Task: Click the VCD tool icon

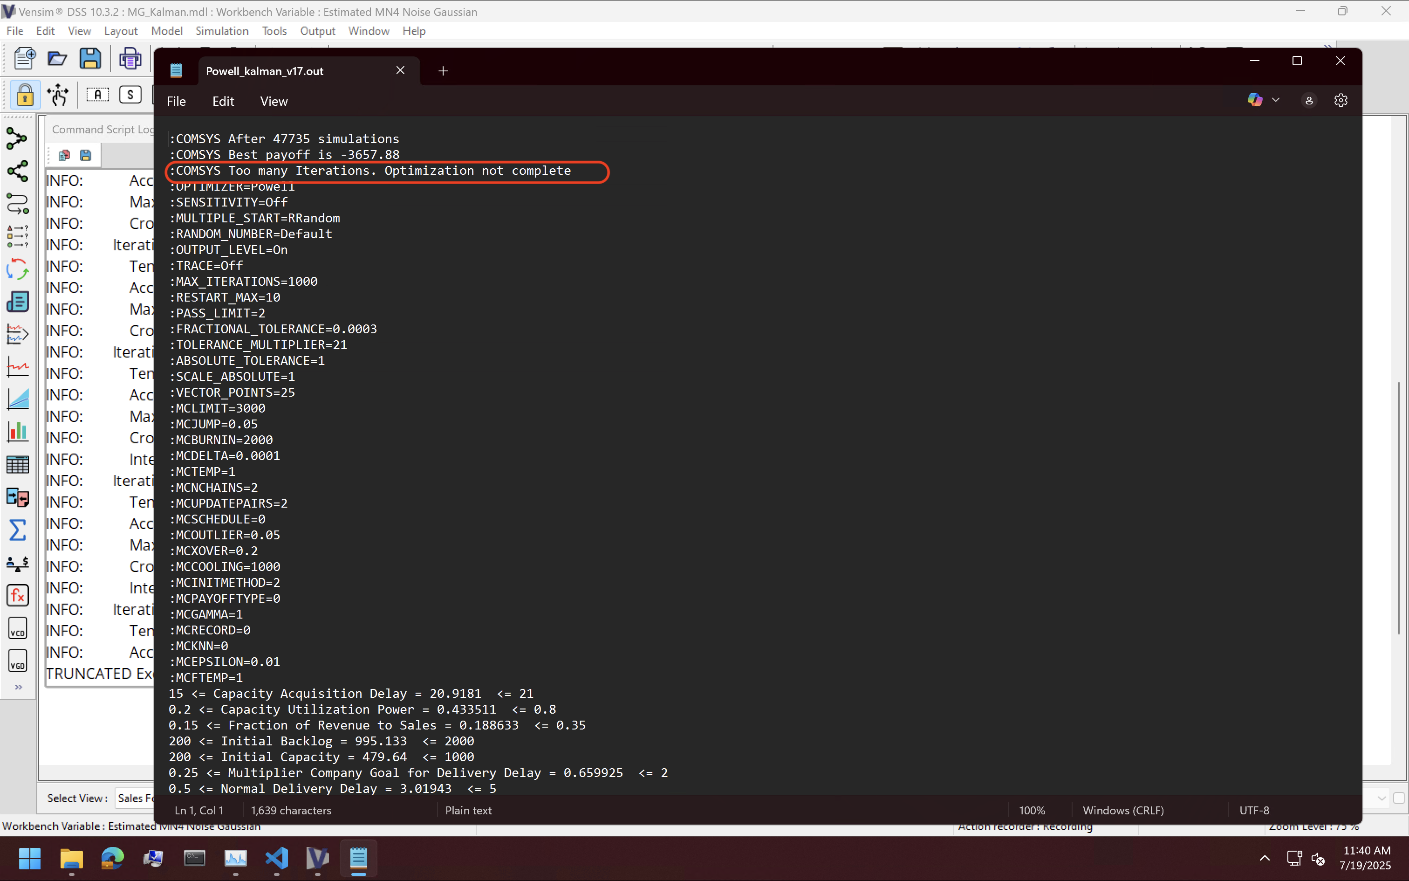Action: (17, 628)
